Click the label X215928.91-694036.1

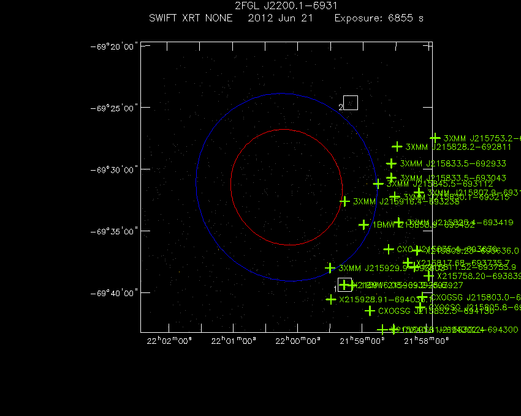point(386,300)
